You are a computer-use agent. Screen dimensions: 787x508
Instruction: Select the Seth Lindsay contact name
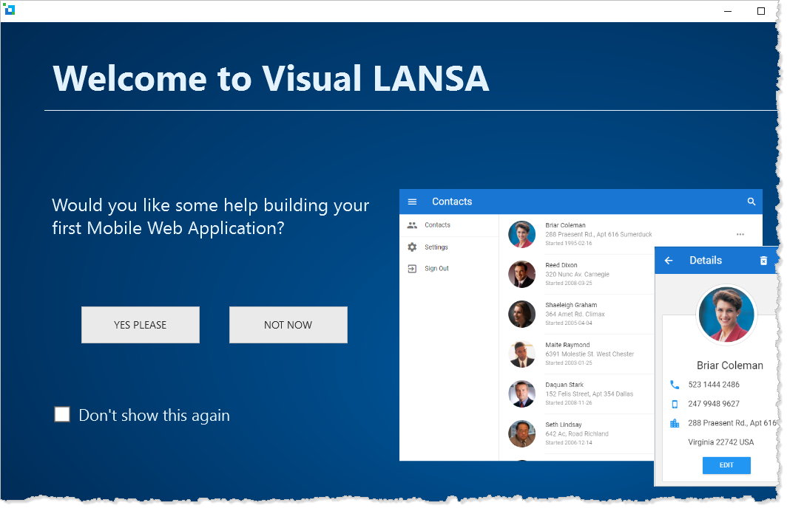click(x=564, y=425)
